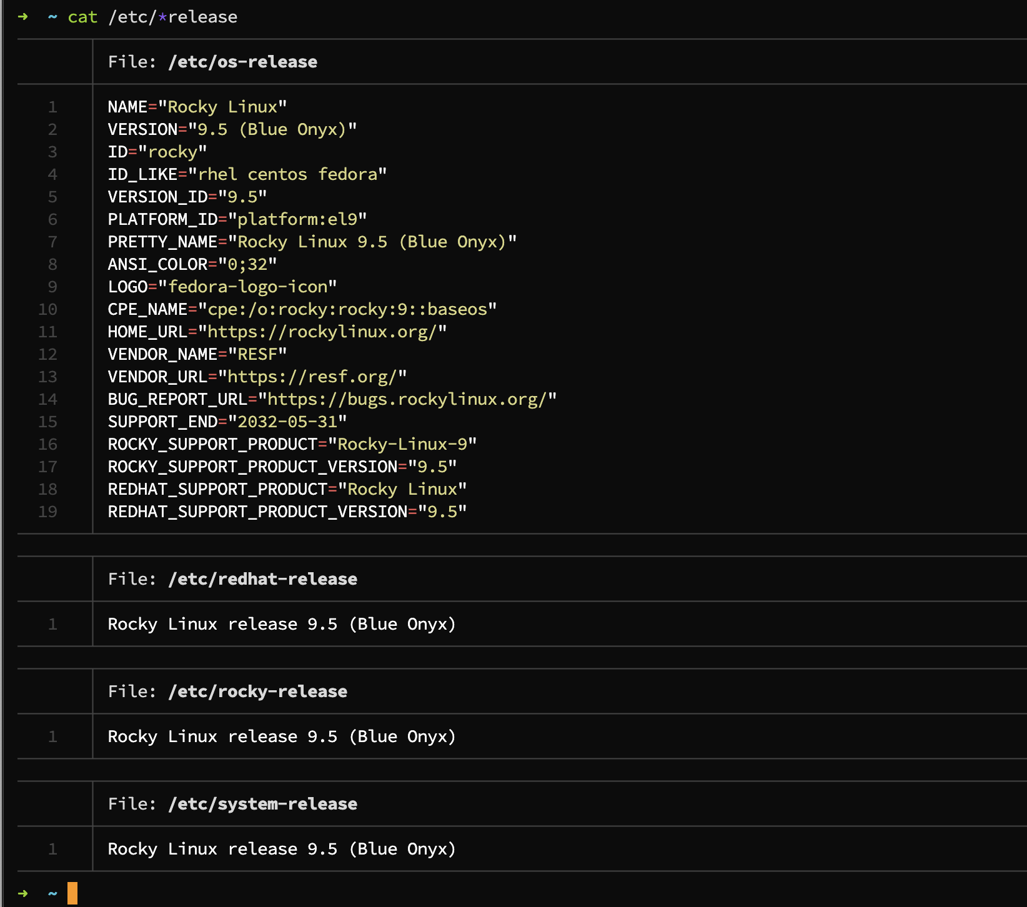Viewport: 1027px width, 907px height.
Task: Click the 'cat' command at the prompt
Action: [x=82, y=17]
